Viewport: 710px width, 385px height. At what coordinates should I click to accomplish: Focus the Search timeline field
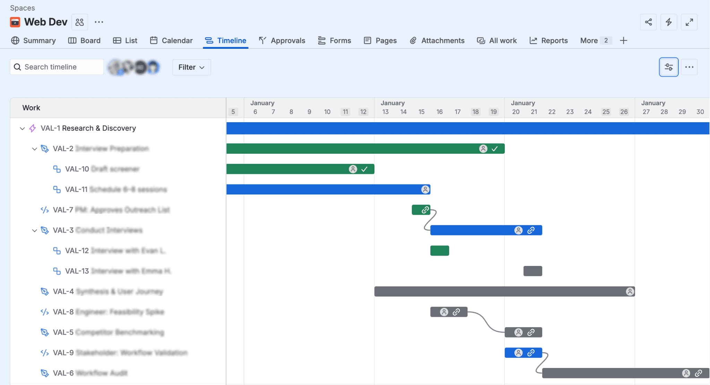[57, 67]
